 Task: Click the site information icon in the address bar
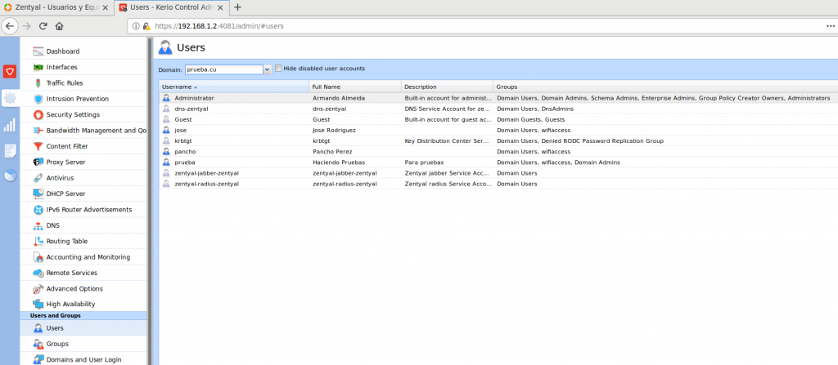pyautogui.click(x=136, y=25)
